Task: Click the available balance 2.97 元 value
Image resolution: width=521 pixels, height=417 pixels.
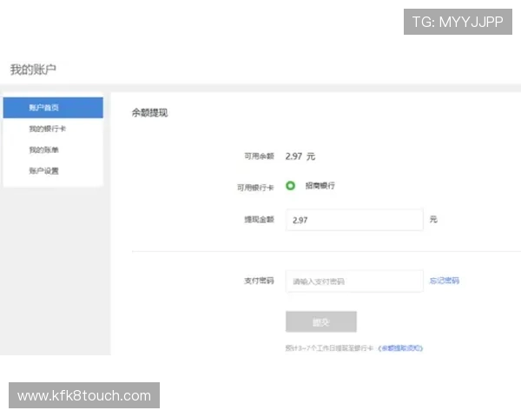Action: 300,156
